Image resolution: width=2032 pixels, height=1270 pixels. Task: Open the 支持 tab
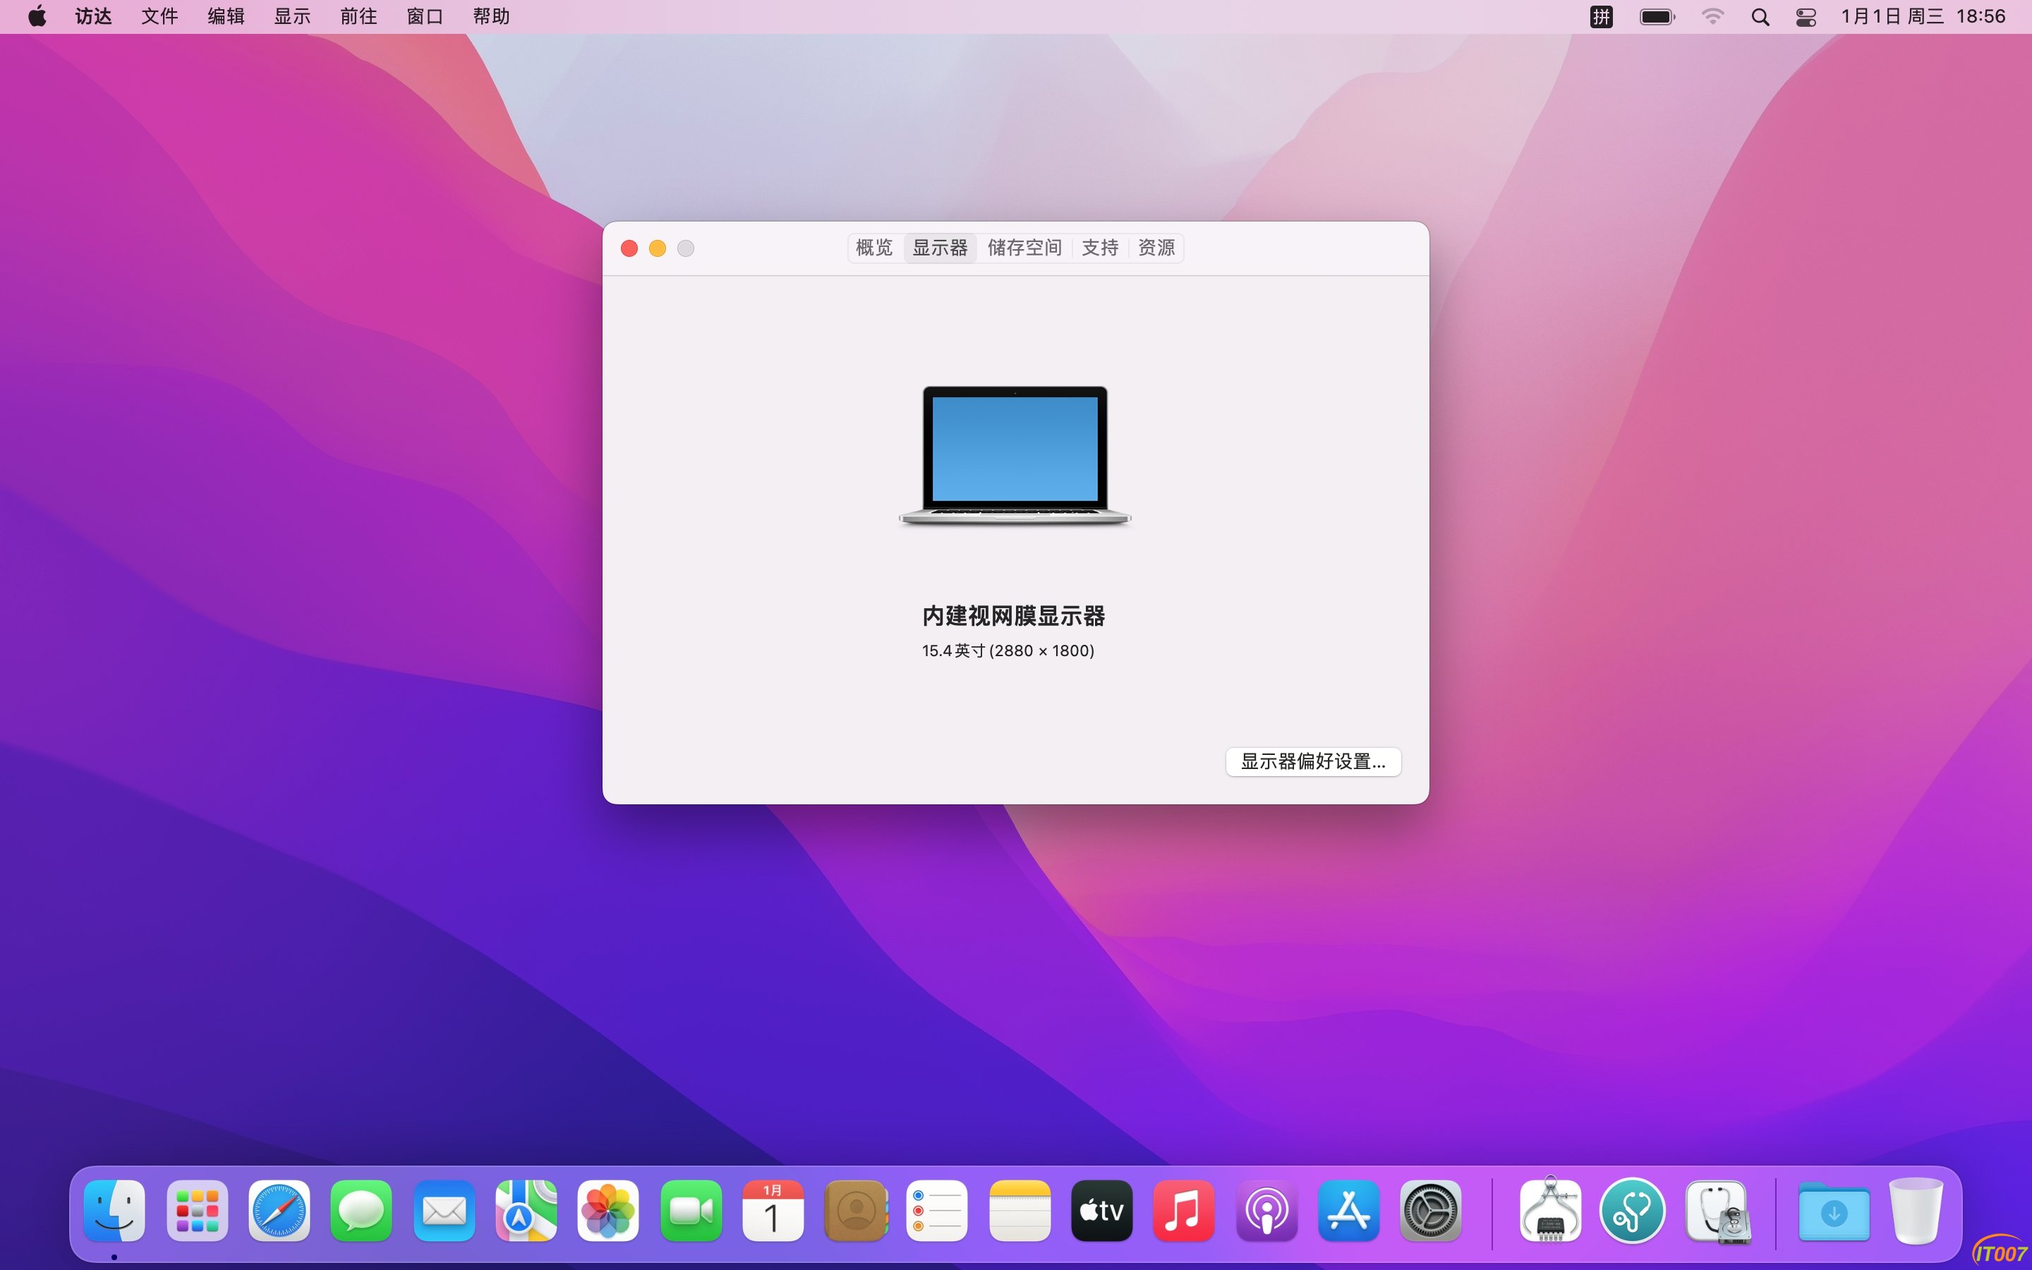[1100, 248]
